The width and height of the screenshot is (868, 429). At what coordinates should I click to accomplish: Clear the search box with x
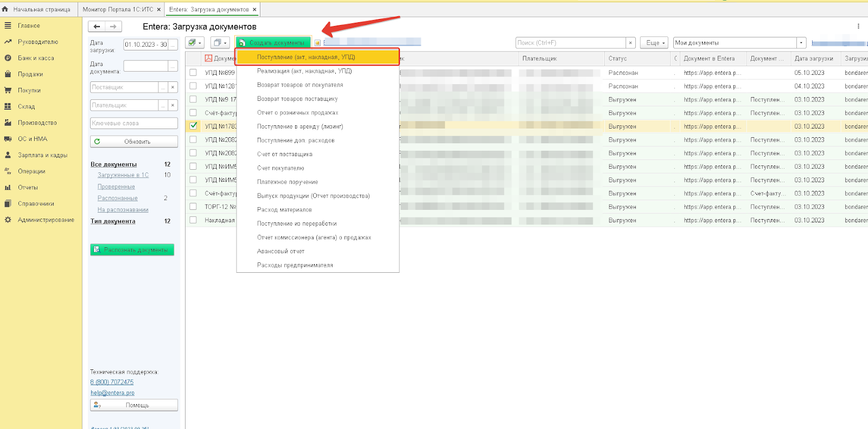630,43
